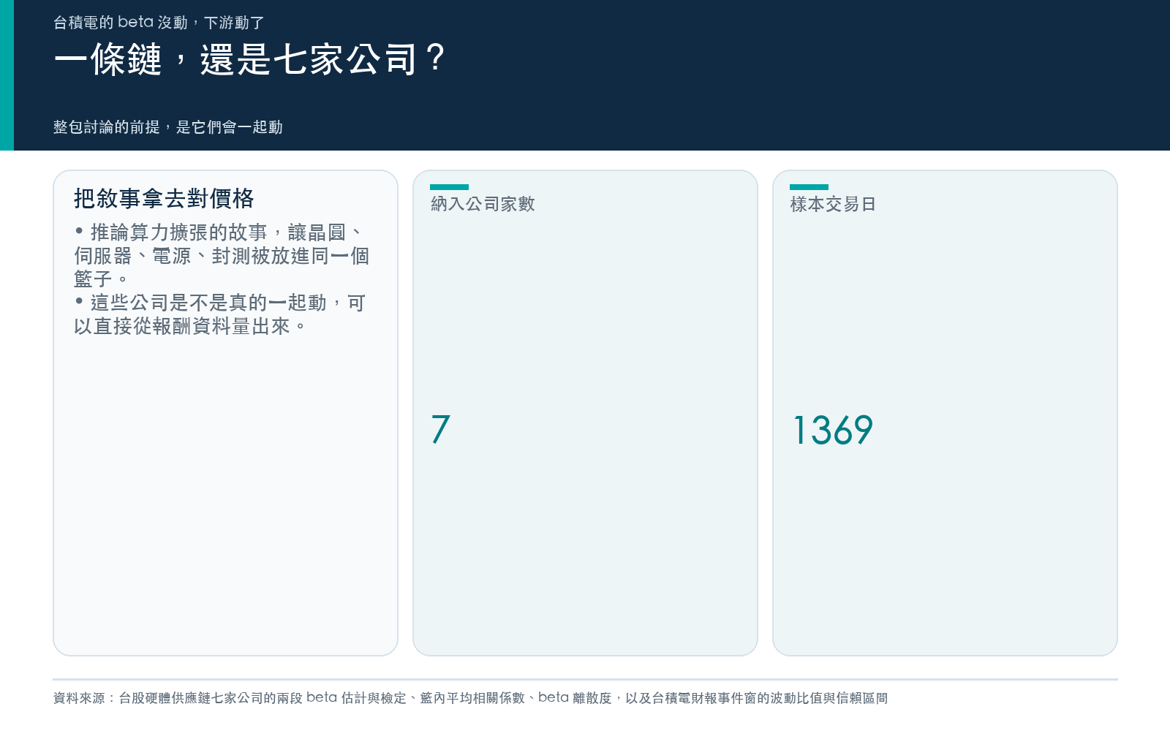Select the main title 一條鏈，還是七家公司？

tap(249, 59)
